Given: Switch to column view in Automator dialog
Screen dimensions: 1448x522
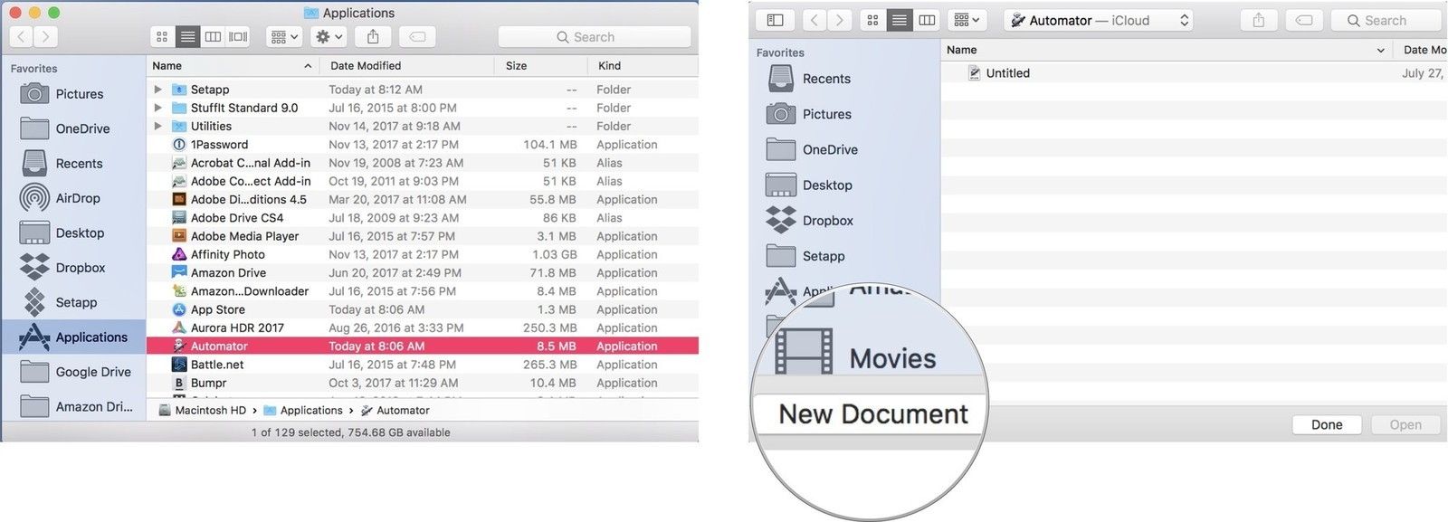Looking at the screenshot, I should point(927,20).
